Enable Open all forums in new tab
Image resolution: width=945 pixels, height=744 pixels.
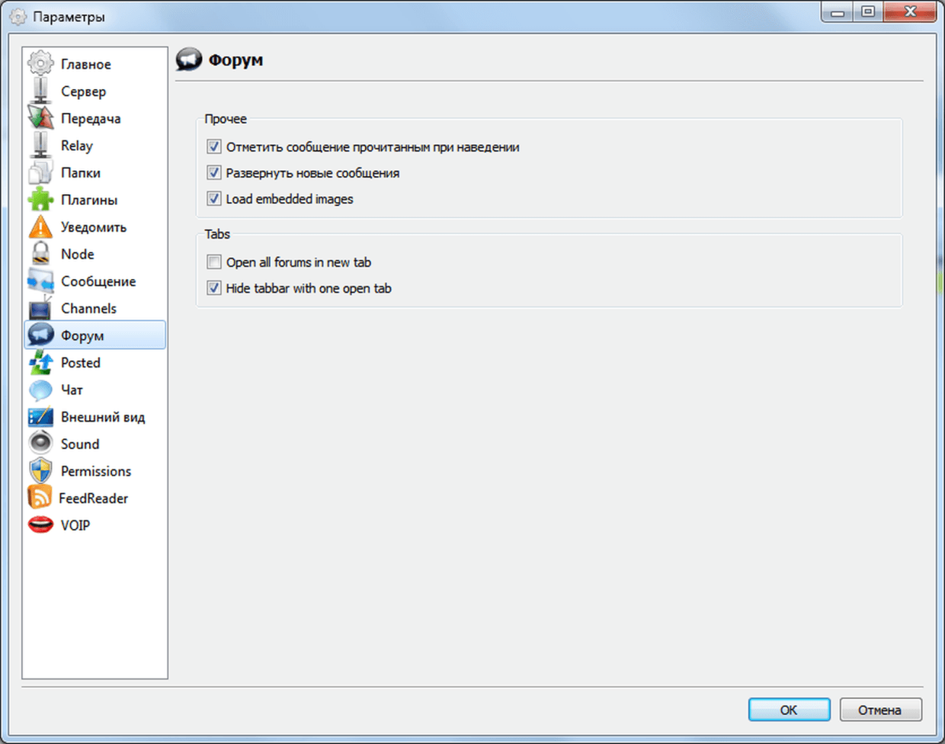214,262
